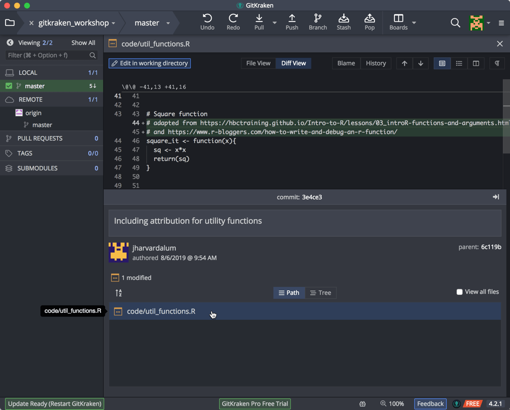Close the gitkraken_workshop repo tab
The width and height of the screenshot is (510, 410).
click(31, 23)
